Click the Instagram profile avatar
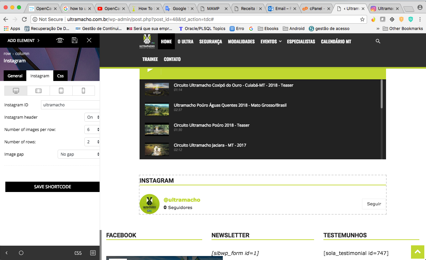 coord(150,204)
